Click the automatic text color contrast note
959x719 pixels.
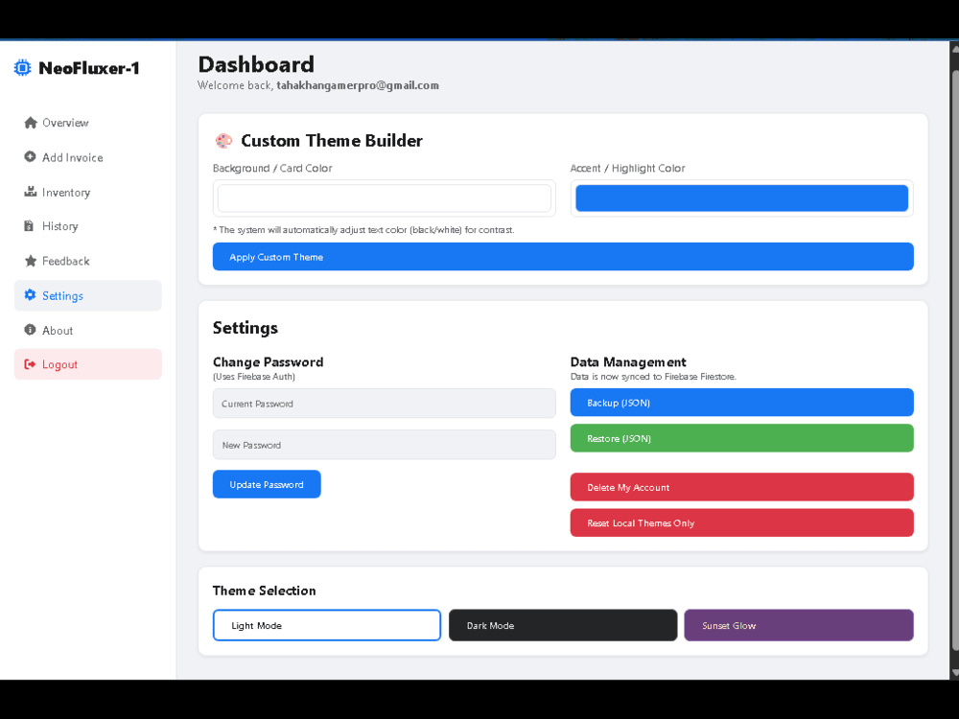(363, 230)
